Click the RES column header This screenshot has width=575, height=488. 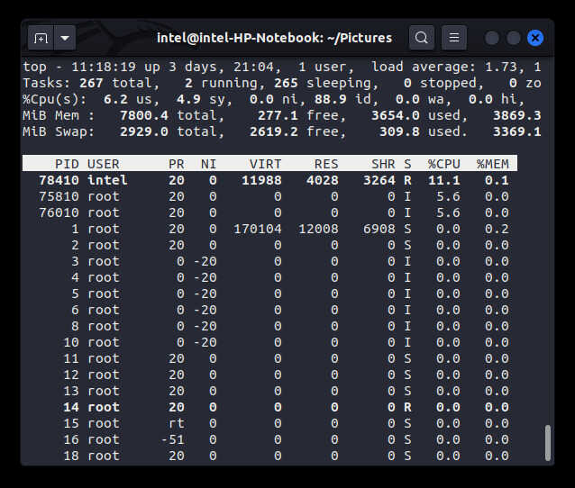[x=326, y=164]
